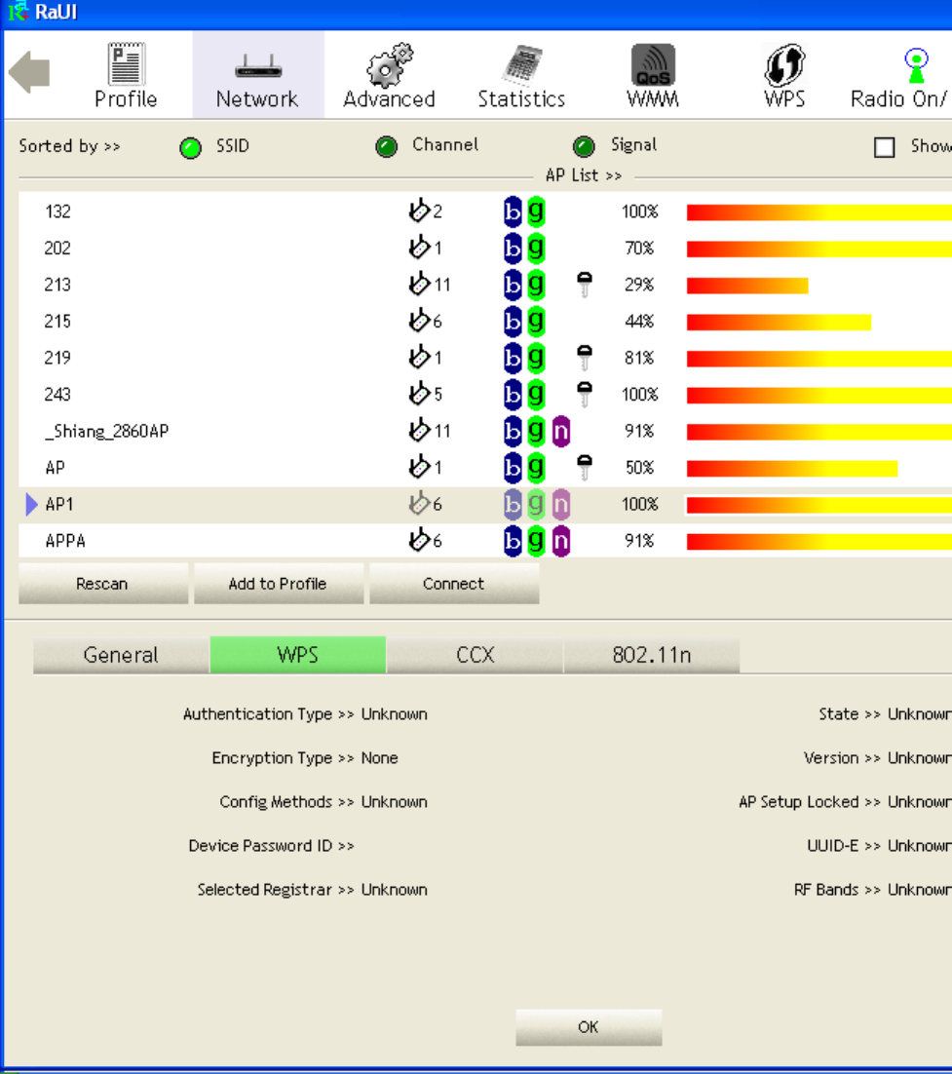The width and height of the screenshot is (952, 1074).
Task: Tick the Show checkbox
Action: pos(884,146)
